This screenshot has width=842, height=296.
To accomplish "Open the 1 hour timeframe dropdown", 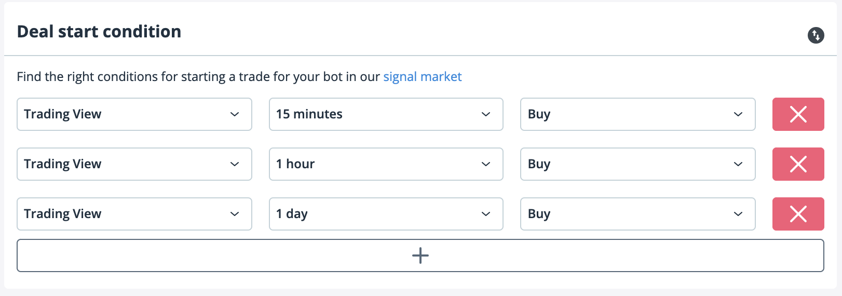I will (x=386, y=164).
